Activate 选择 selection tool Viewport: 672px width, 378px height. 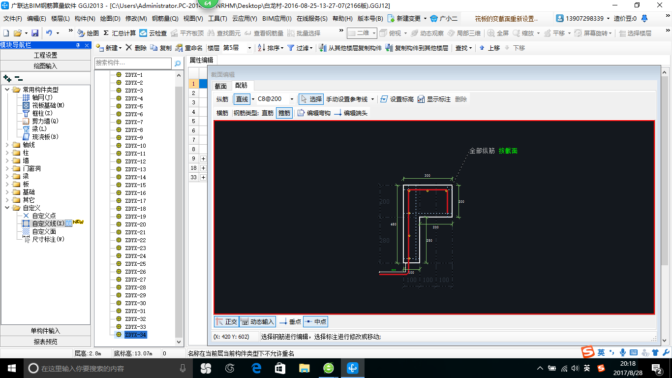[x=311, y=99]
